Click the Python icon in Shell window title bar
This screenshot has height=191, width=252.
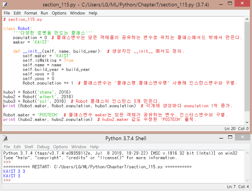pos(5,138)
